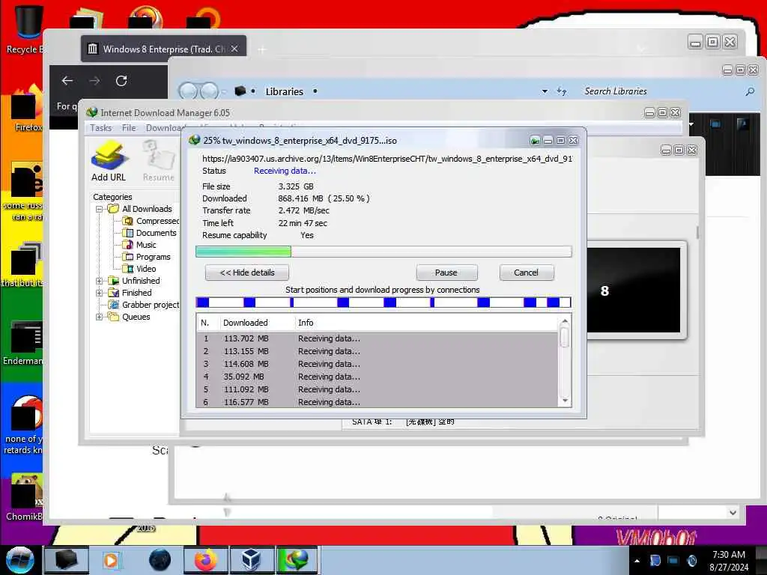
Task: Click the Finished folder icon
Action: (114, 293)
